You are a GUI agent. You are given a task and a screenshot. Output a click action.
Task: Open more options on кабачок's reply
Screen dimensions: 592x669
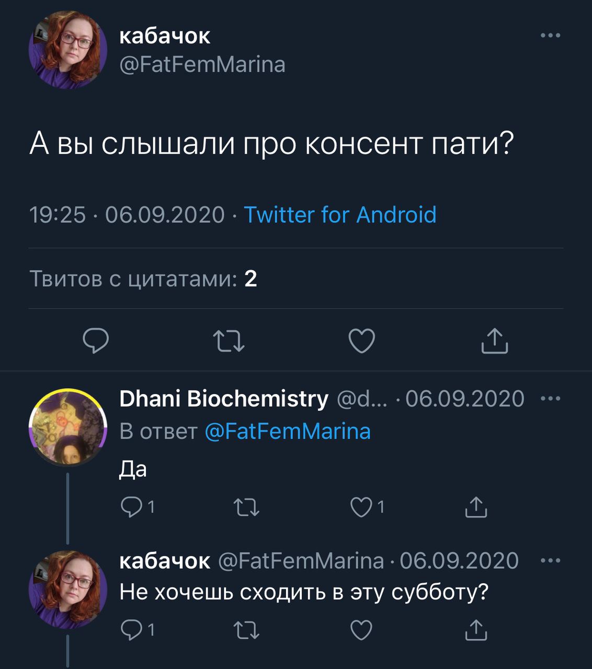(550, 561)
